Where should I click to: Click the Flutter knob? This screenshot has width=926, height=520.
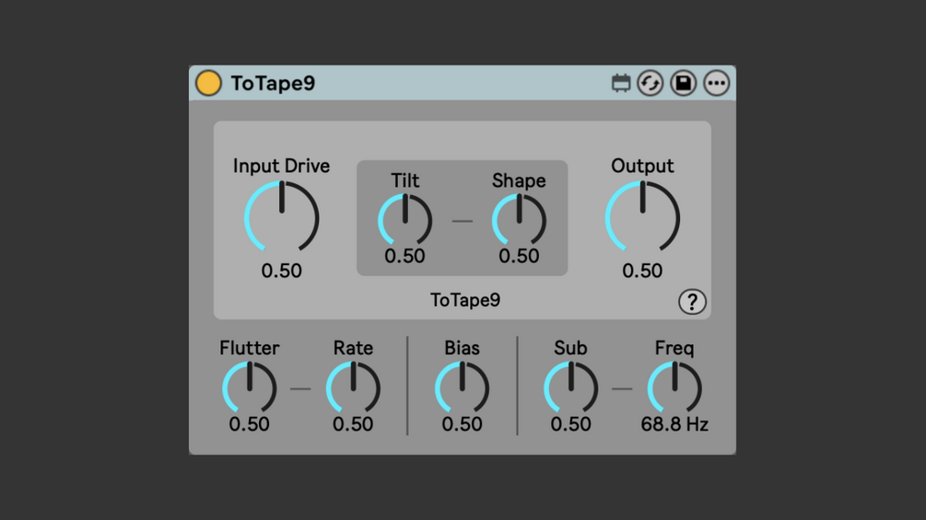(x=249, y=388)
